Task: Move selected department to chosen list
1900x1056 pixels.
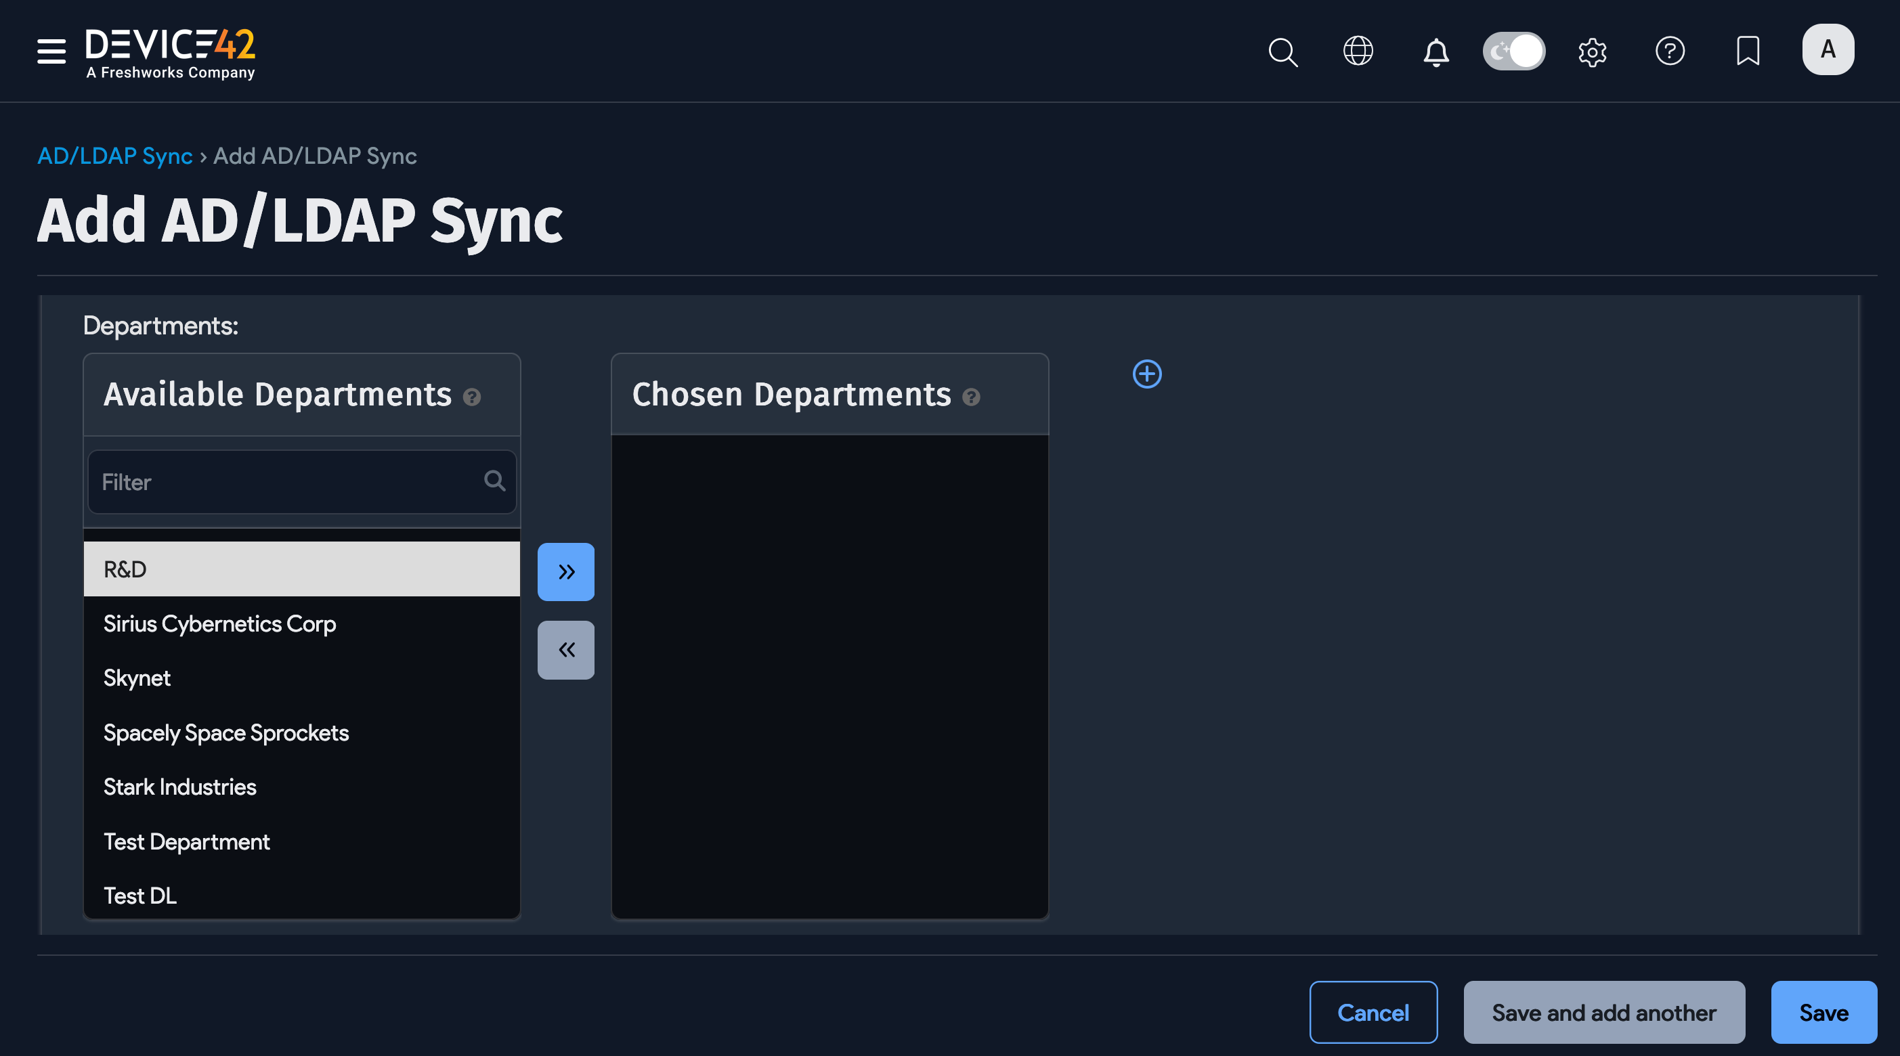Action: click(565, 571)
